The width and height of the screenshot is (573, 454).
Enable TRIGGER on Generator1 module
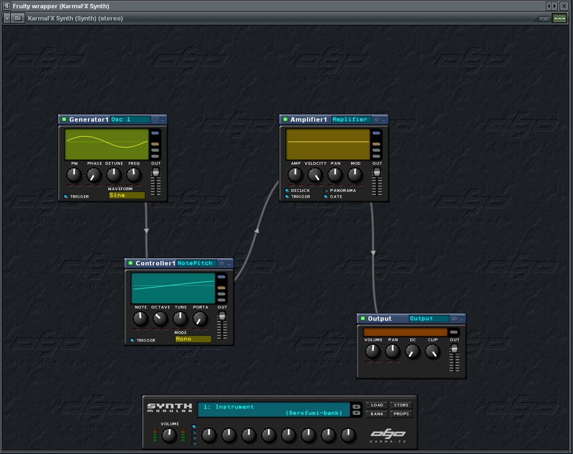pos(66,196)
